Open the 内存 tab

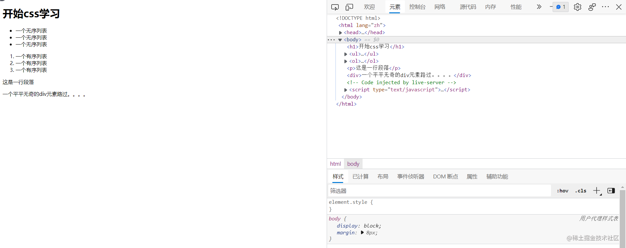(x=490, y=7)
